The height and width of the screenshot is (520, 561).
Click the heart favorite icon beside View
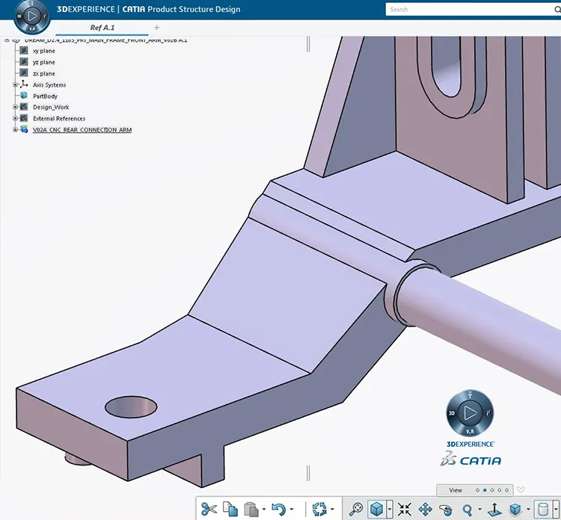[521, 489]
